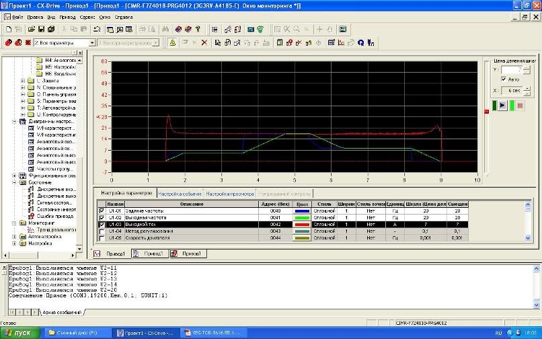Click the New document toolbar icon
The image size is (542, 339).
tap(8, 30)
